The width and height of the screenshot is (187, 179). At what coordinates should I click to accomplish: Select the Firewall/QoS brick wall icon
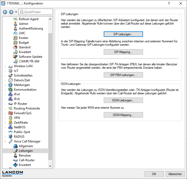pos(10,113)
